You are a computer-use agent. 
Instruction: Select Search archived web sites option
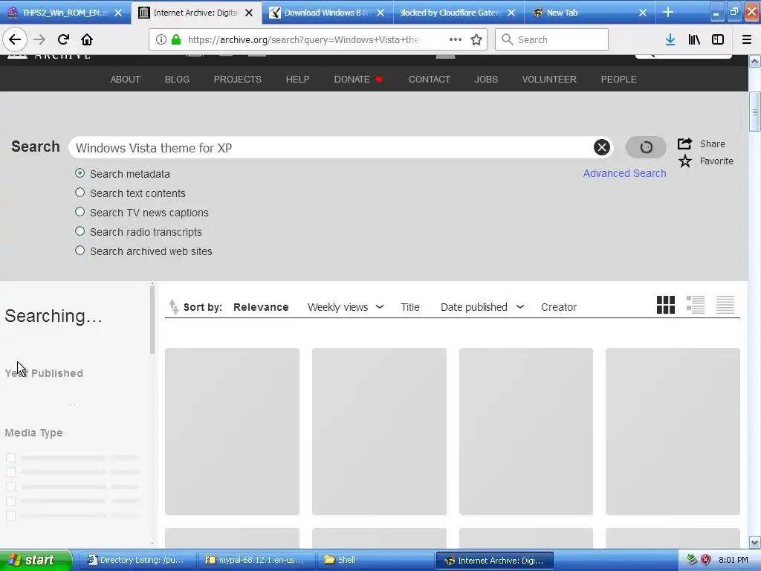[x=80, y=251]
